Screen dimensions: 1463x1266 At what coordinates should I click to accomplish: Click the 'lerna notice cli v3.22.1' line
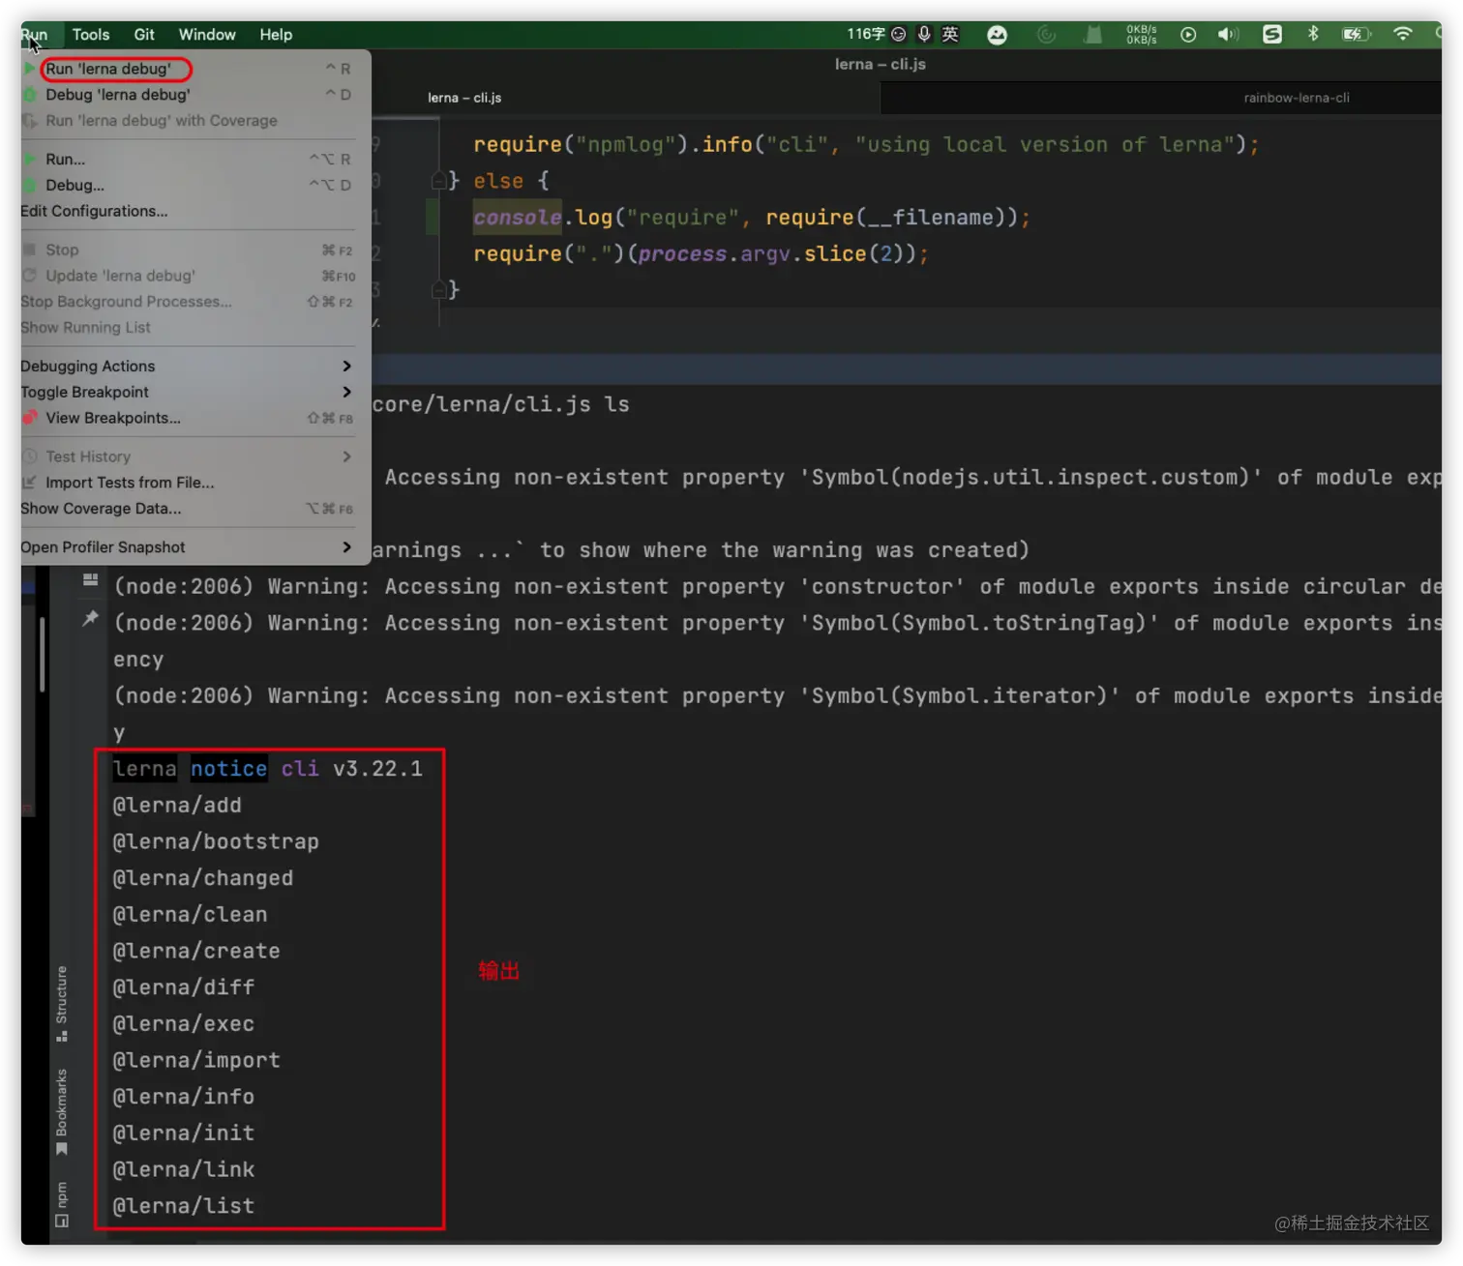[268, 769]
